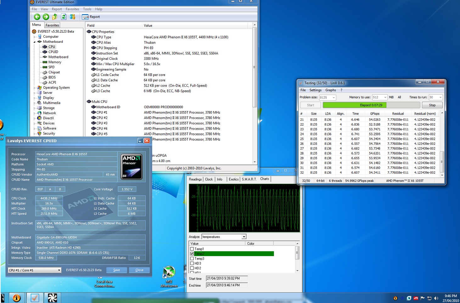Switch to the Exotics tab
This screenshot has height=303, width=460.
pyautogui.click(x=233, y=179)
